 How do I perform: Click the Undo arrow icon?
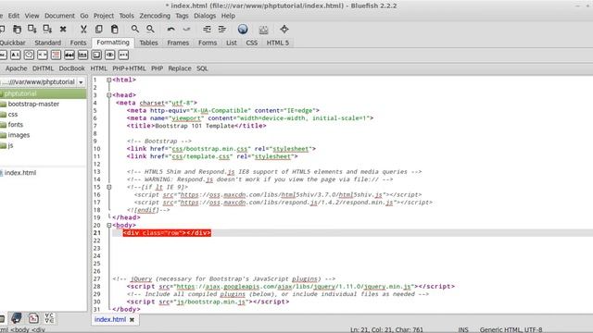coord(170,29)
